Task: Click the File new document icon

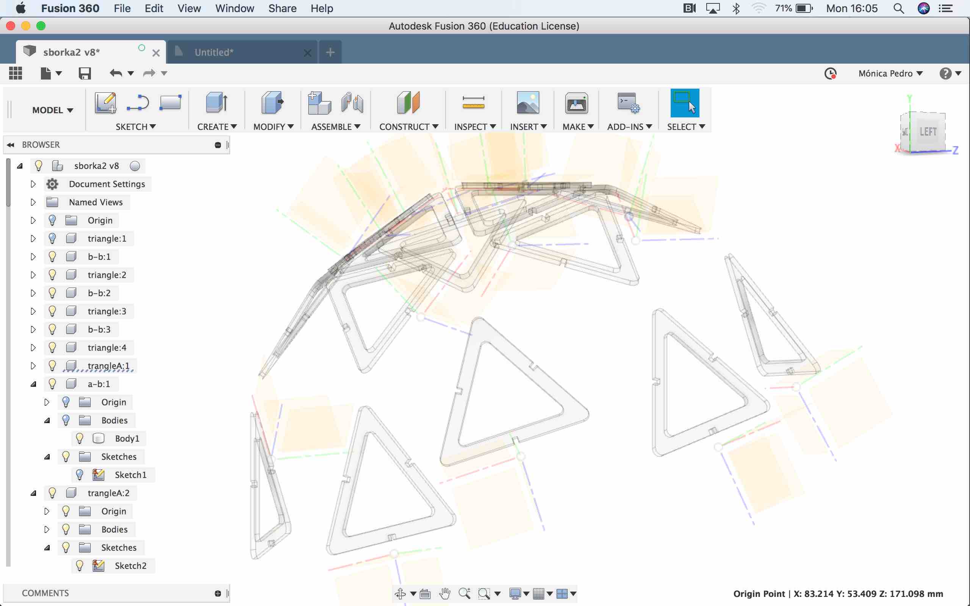Action: [46, 73]
